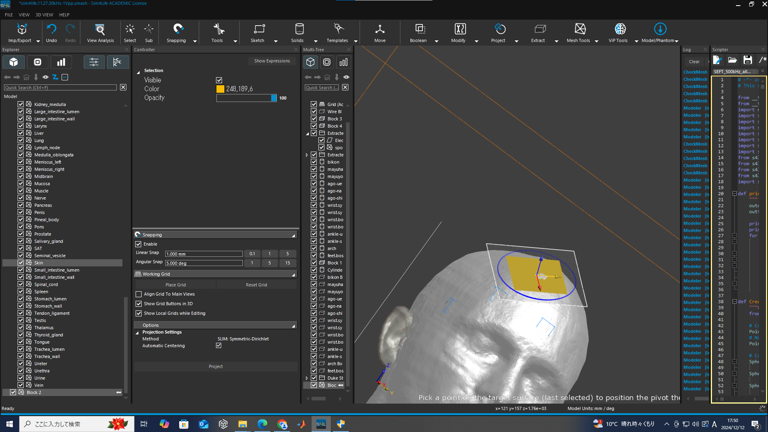
Task: Activate the Sub selection tool
Action: click(149, 32)
